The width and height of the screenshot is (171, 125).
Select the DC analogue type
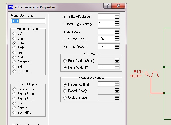(17, 34)
